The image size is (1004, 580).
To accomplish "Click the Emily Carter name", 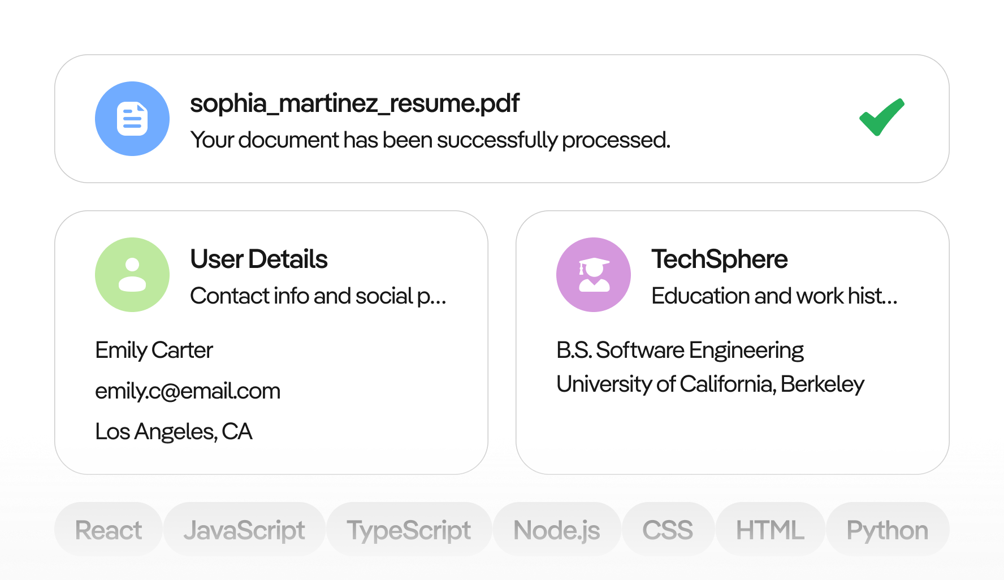I will click(x=154, y=350).
